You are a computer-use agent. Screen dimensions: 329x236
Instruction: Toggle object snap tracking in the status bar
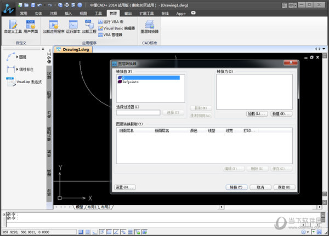pos(116,232)
